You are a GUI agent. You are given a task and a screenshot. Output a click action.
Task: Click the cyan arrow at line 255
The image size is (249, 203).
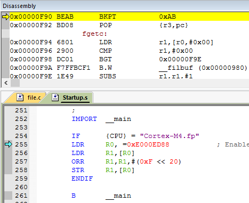[x=9, y=144]
